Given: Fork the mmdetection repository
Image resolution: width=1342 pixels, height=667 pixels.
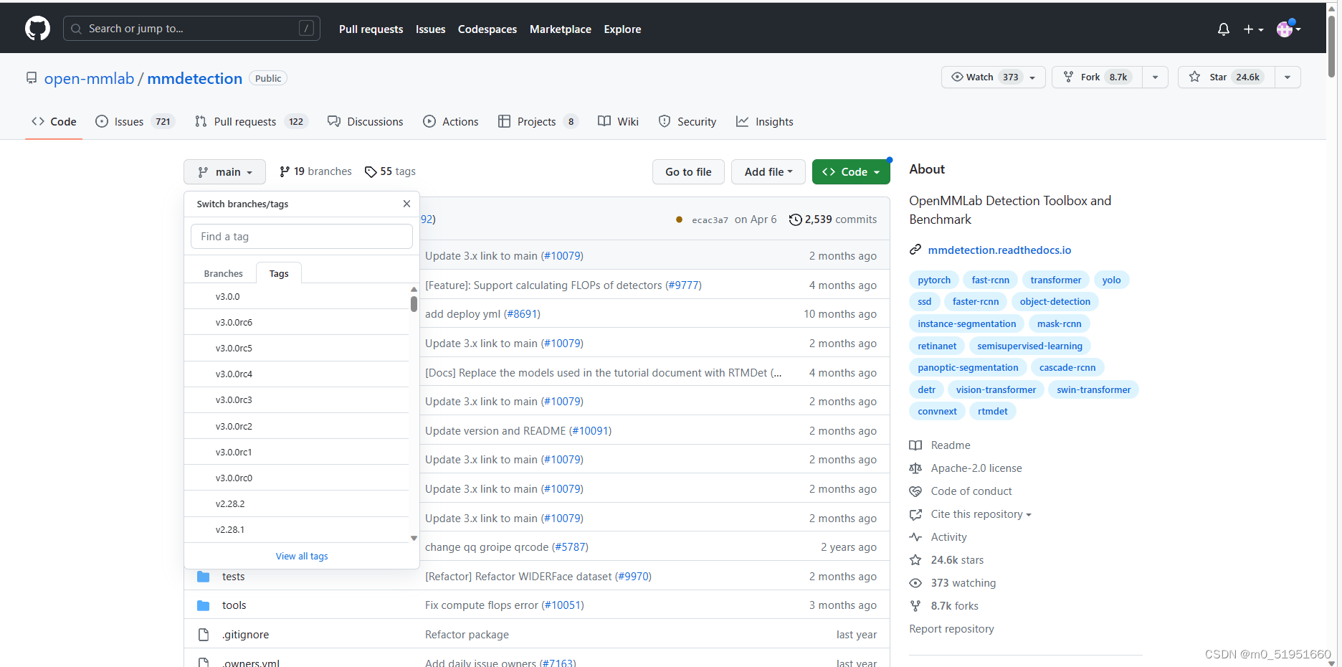Looking at the screenshot, I should click(1097, 77).
